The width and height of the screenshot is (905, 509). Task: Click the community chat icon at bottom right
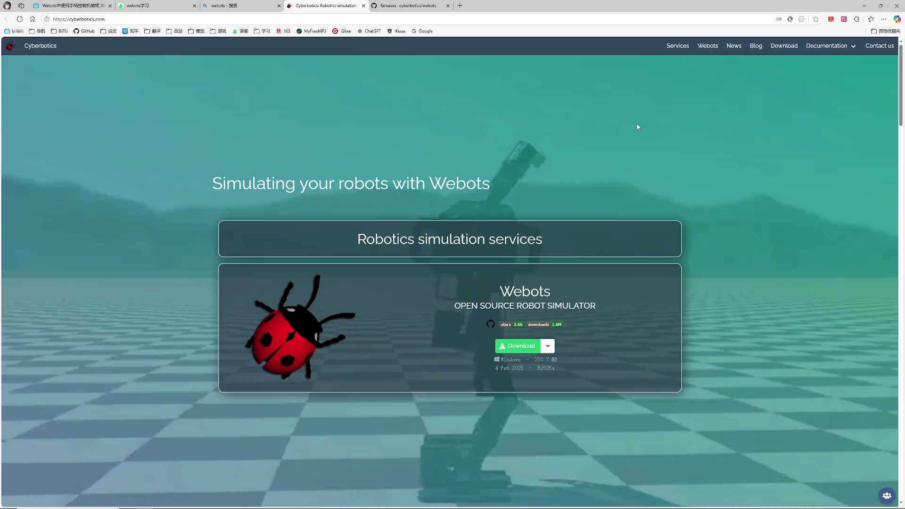[x=887, y=495]
